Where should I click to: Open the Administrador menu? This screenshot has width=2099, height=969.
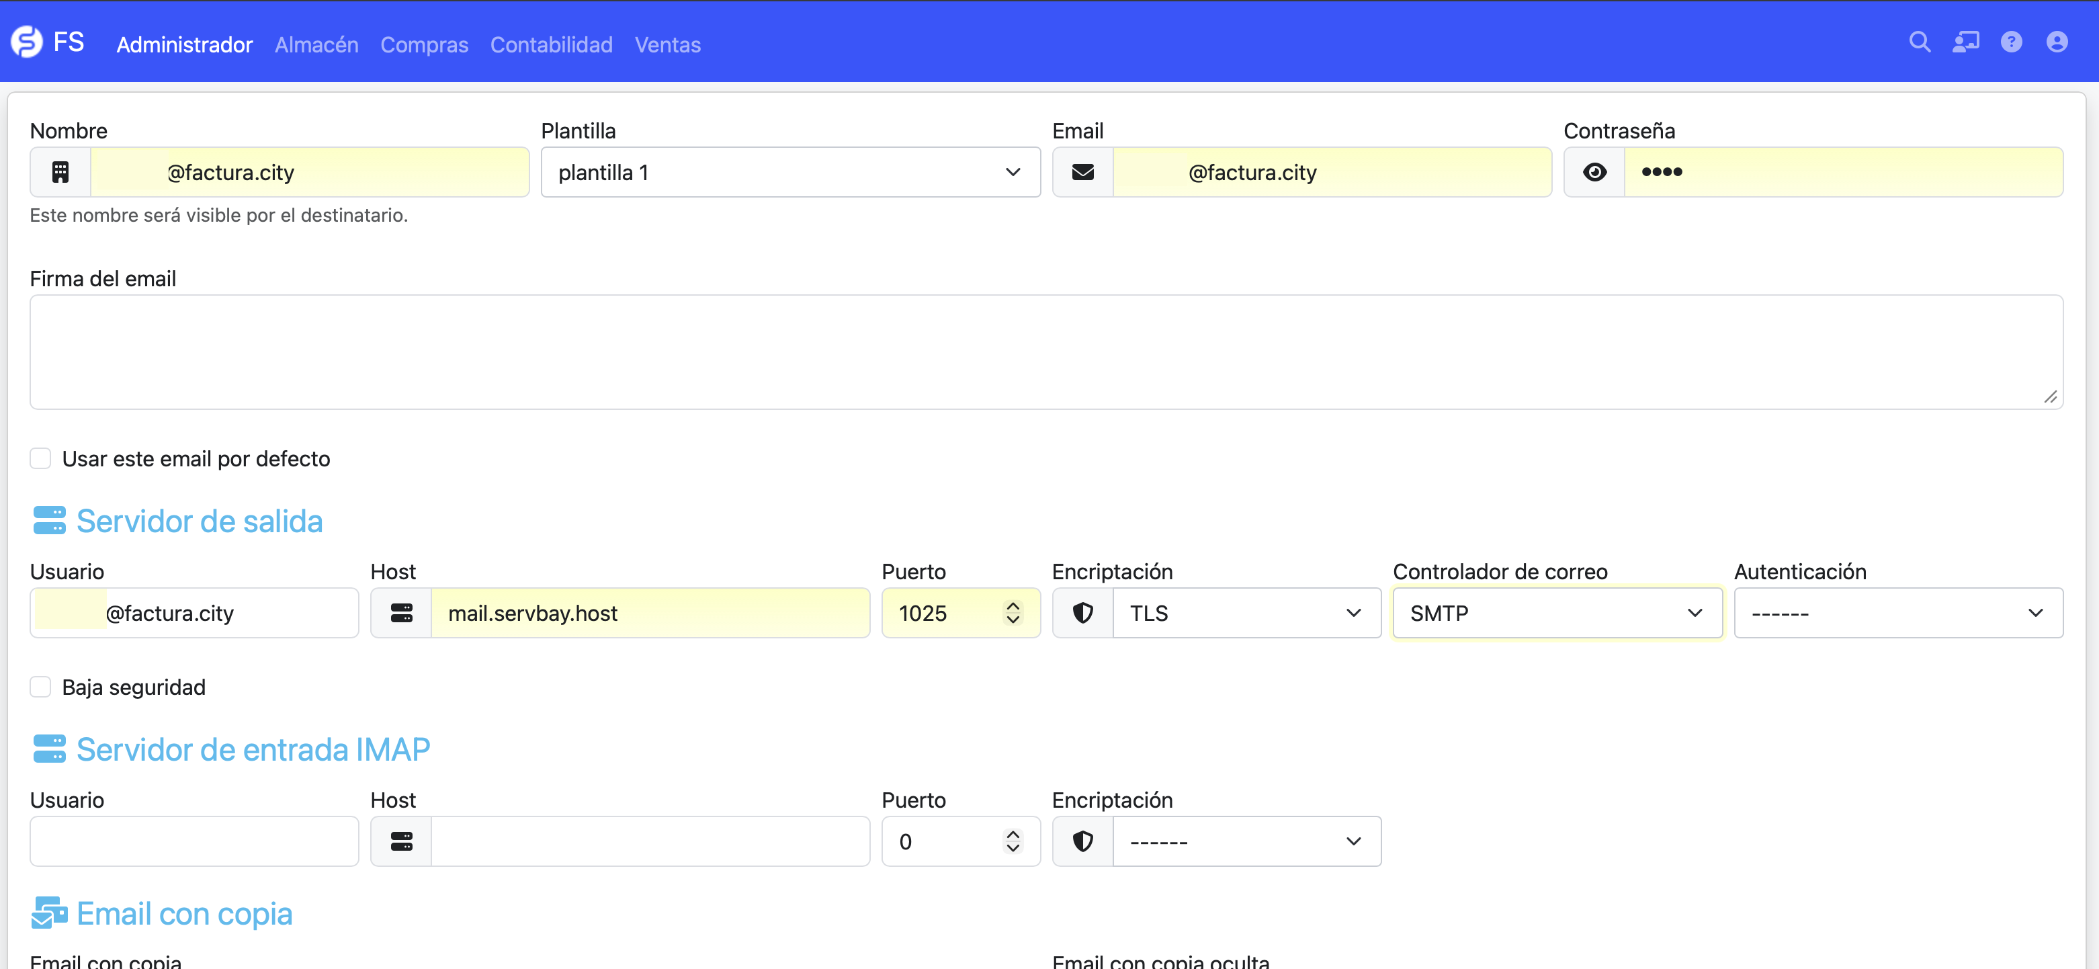[184, 44]
